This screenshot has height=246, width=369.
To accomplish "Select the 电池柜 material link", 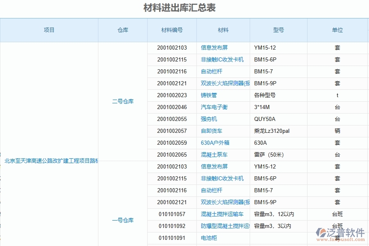I will (208, 238).
